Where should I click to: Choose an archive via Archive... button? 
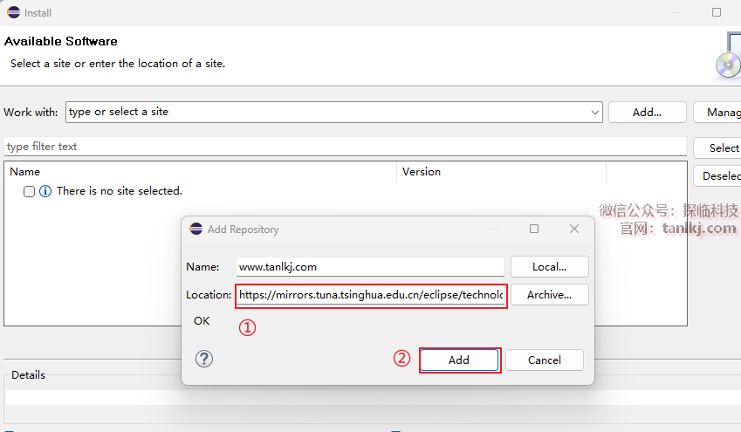click(549, 295)
